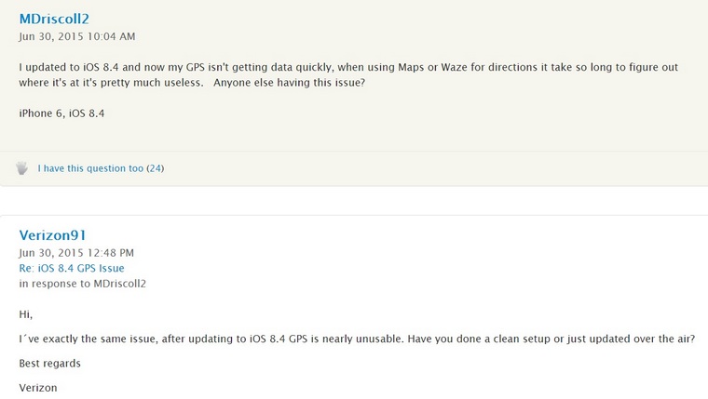Click "Best regards" in the reply
Image resolution: width=708 pixels, height=399 pixels.
coord(49,363)
